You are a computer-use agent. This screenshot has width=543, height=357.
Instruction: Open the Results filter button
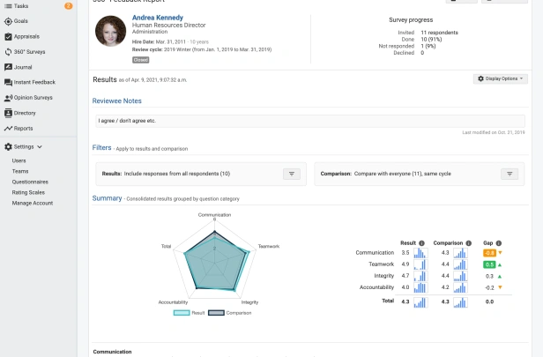click(x=292, y=174)
